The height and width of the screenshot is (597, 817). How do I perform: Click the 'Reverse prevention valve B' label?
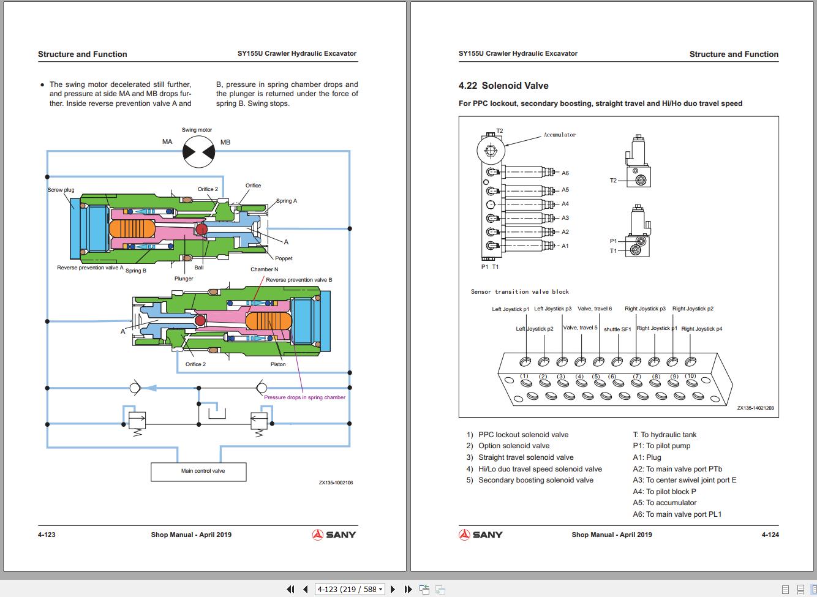pos(299,280)
